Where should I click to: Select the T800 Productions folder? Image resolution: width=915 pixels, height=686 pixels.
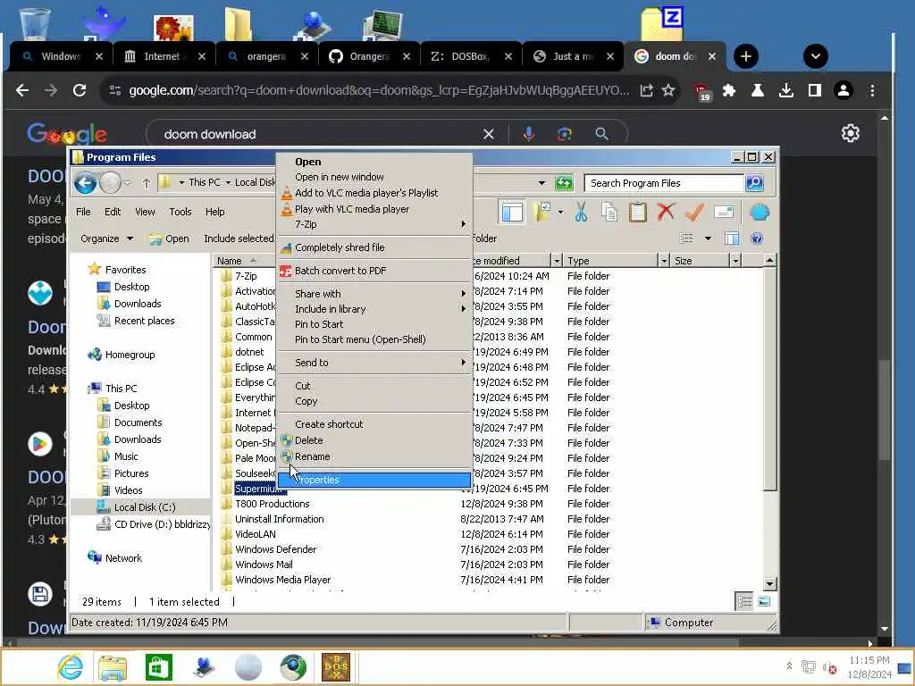tap(272, 504)
